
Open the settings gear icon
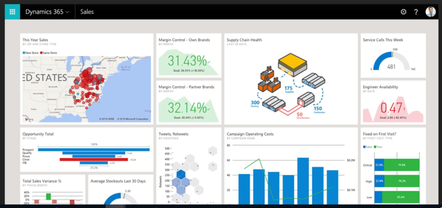403,12
